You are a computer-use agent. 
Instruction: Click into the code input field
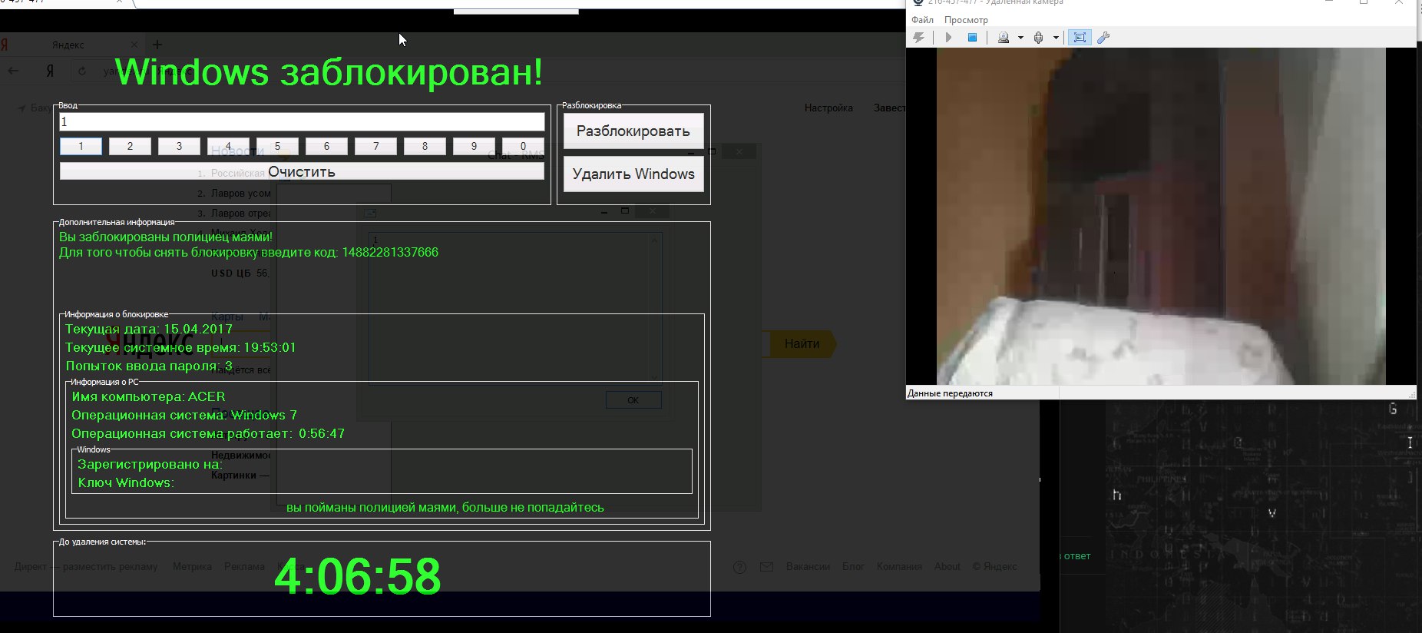coord(302,121)
